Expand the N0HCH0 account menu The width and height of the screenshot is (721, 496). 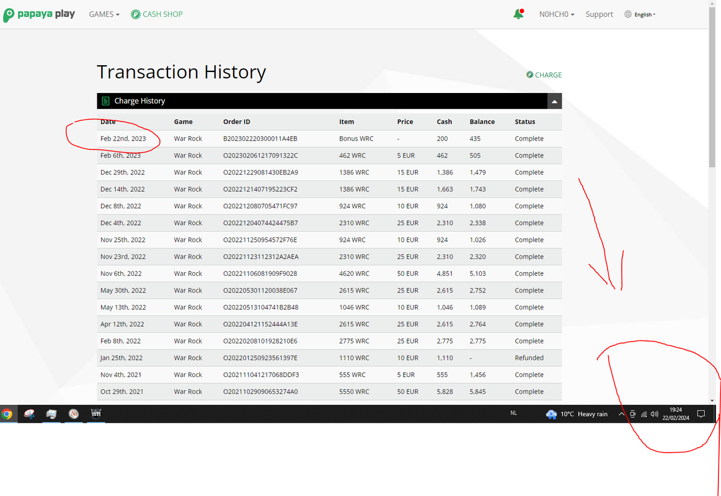[556, 14]
